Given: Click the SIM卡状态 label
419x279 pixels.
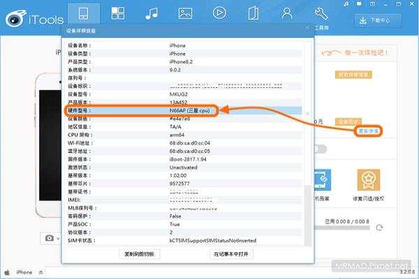Looking at the screenshot, I should coord(81,241).
